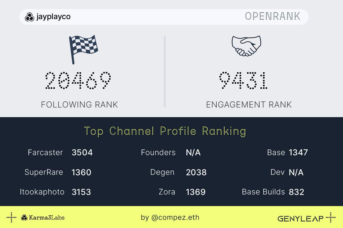Click the Zora rank value 1369
This screenshot has height=228, width=343.
pyautogui.click(x=196, y=192)
